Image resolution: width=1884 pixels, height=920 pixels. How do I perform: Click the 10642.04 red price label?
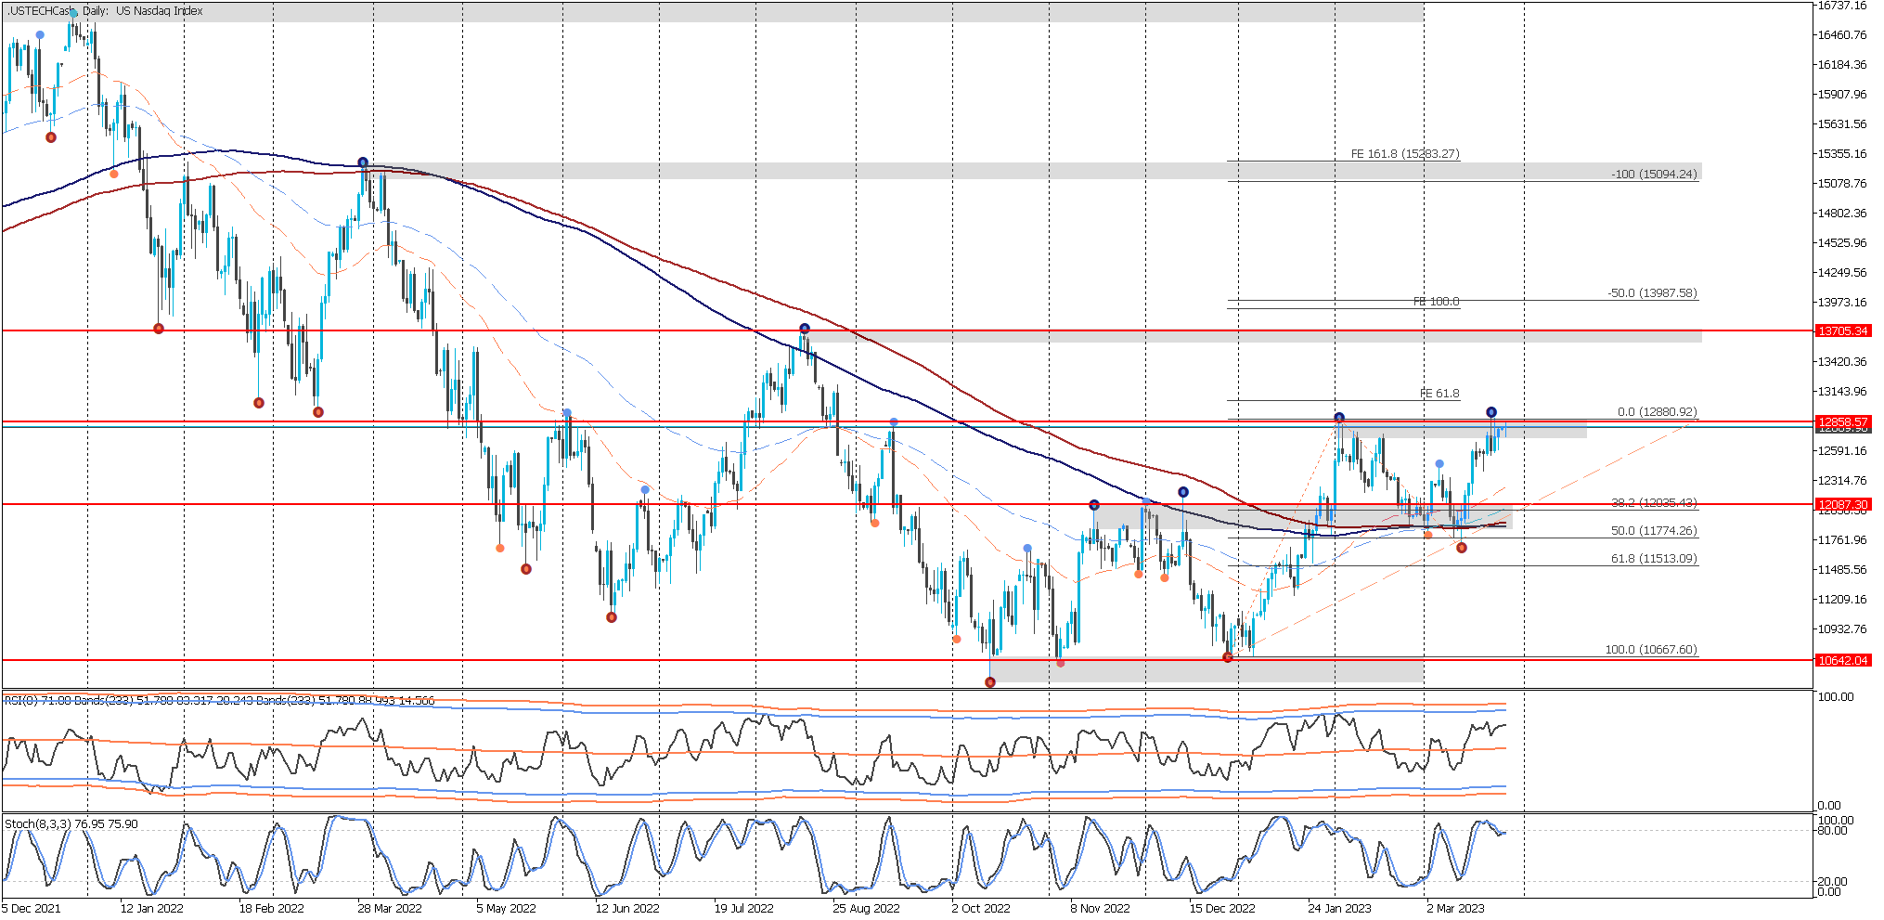click(x=1842, y=661)
